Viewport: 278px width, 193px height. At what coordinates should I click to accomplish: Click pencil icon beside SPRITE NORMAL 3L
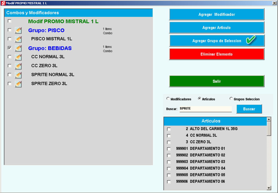(18, 75)
